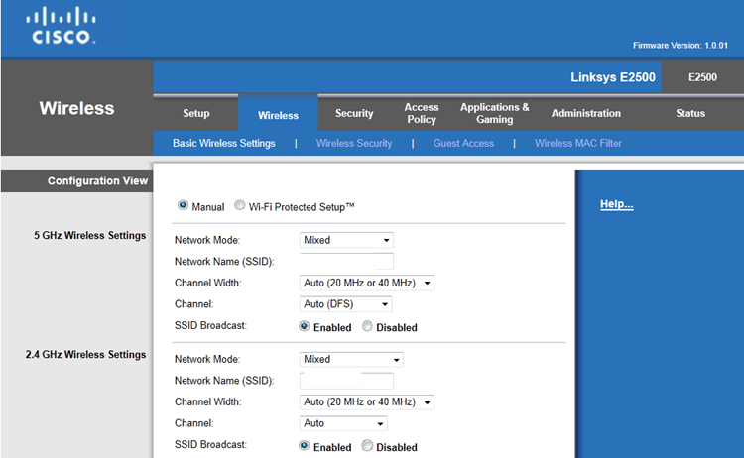Enable 5 GHz SSID Broadcast
This screenshot has height=458, width=744.
coord(305,327)
